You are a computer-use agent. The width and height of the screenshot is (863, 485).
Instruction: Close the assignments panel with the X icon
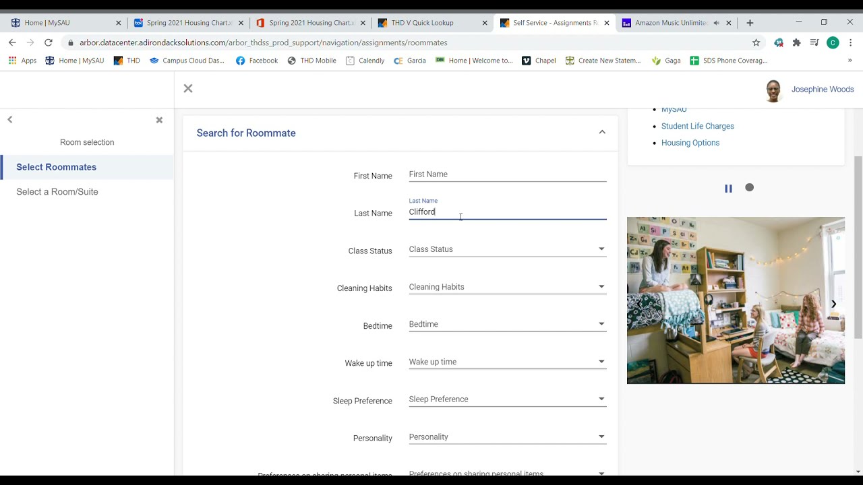(188, 88)
